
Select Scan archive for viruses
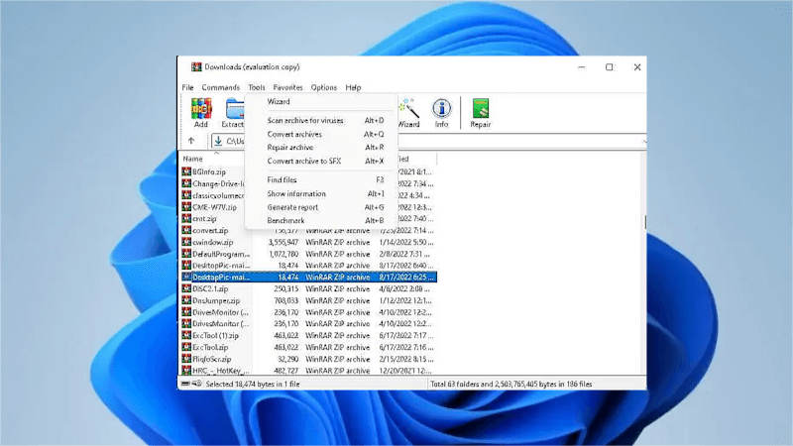pos(305,120)
